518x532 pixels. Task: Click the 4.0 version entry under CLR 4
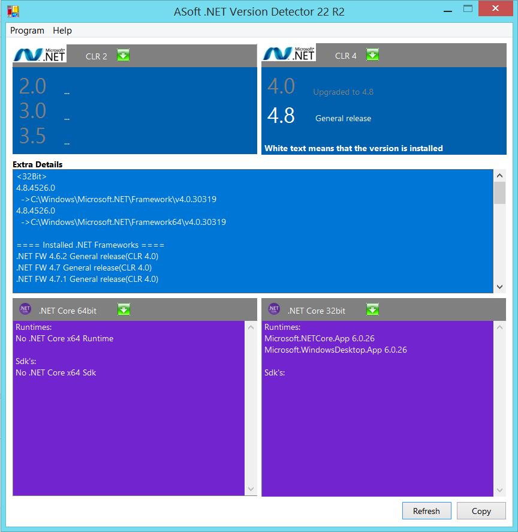(x=281, y=86)
